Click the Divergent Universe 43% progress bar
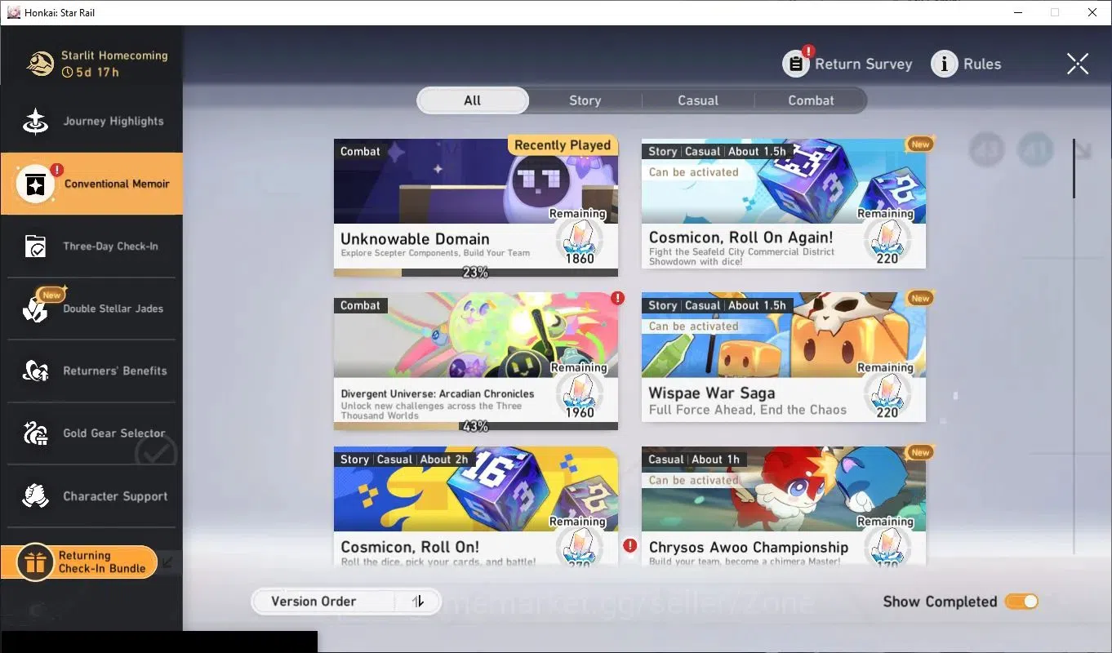The height and width of the screenshot is (653, 1112). tap(476, 426)
